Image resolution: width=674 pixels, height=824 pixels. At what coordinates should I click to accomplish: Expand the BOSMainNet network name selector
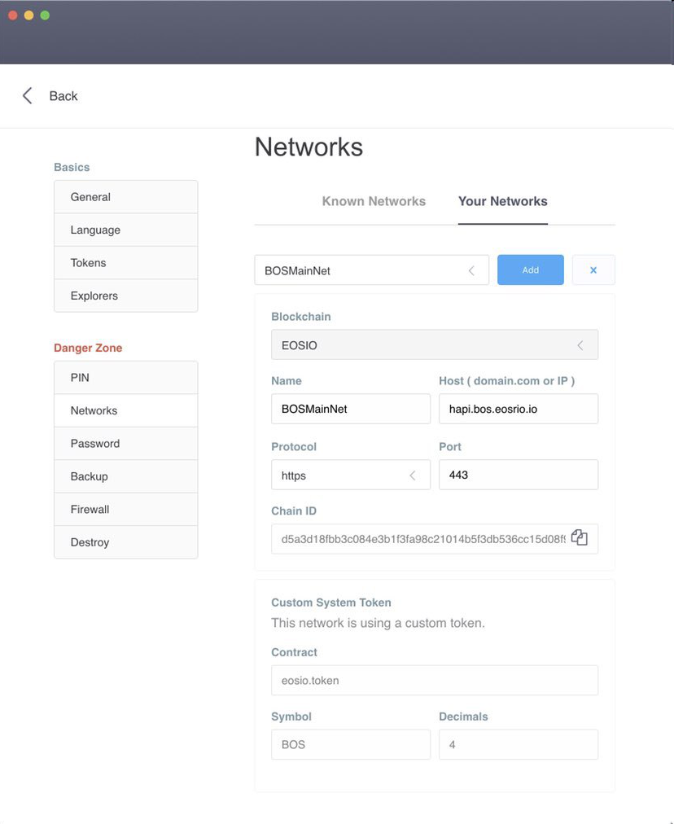click(x=471, y=270)
